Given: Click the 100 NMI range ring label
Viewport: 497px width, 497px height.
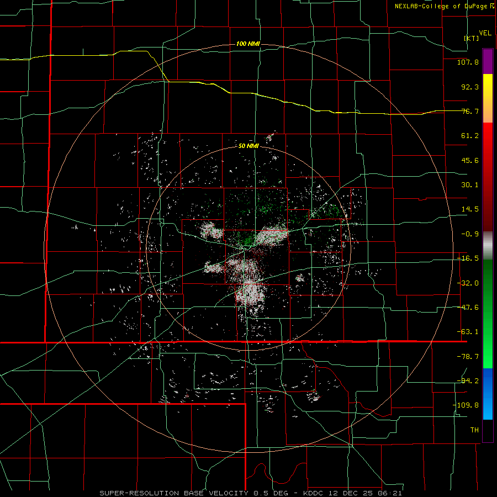Looking at the screenshot, I should pyautogui.click(x=248, y=44).
